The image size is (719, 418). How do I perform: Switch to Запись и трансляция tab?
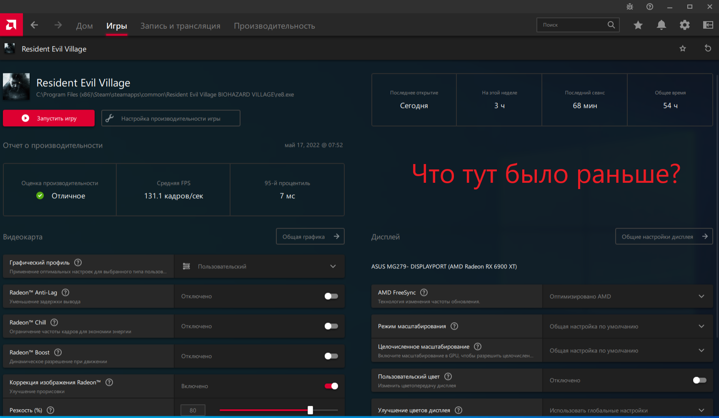click(180, 26)
